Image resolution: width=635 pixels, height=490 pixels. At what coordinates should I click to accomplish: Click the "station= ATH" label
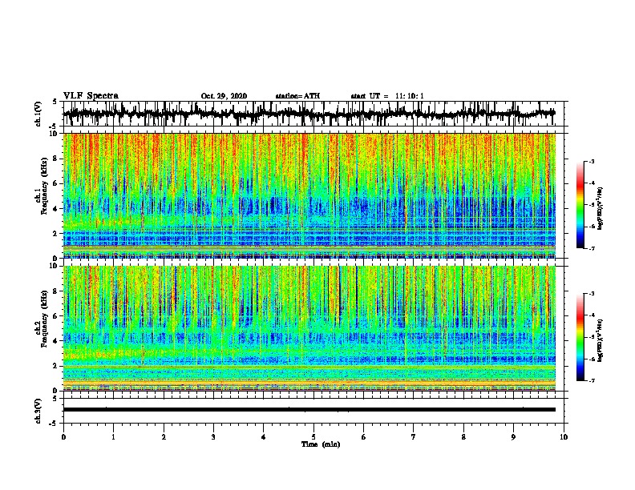(x=297, y=96)
